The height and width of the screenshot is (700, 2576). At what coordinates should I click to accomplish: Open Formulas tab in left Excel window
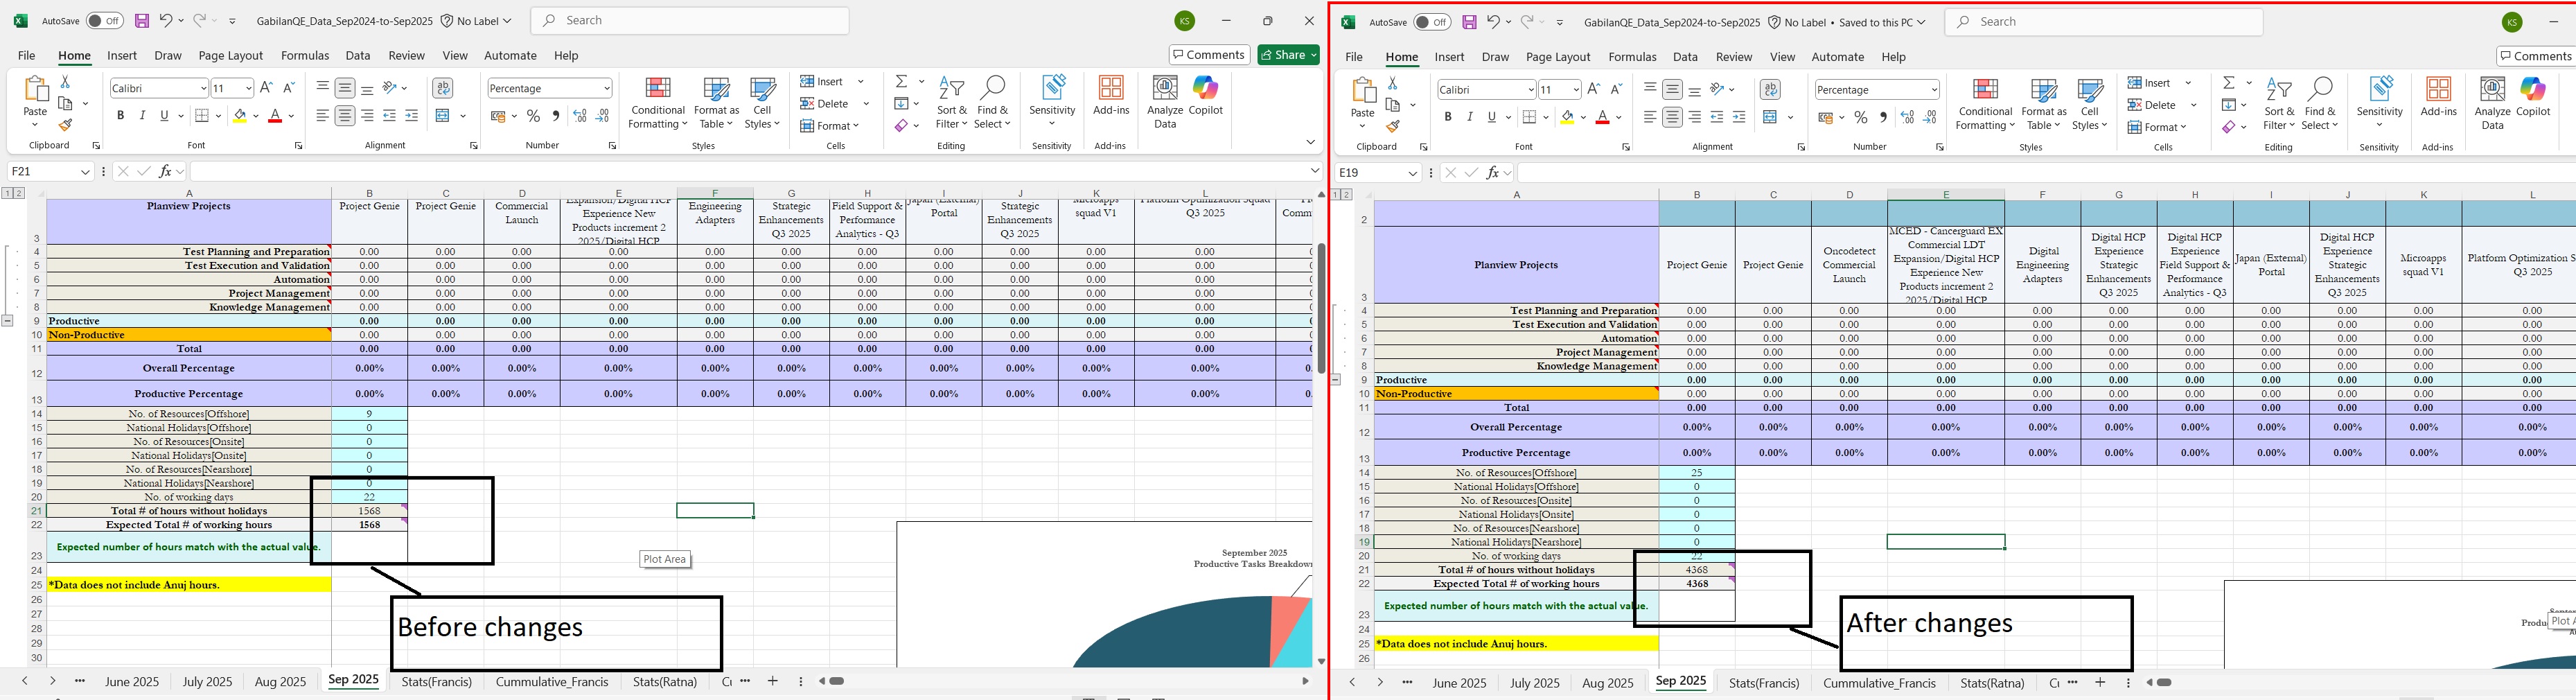point(305,56)
